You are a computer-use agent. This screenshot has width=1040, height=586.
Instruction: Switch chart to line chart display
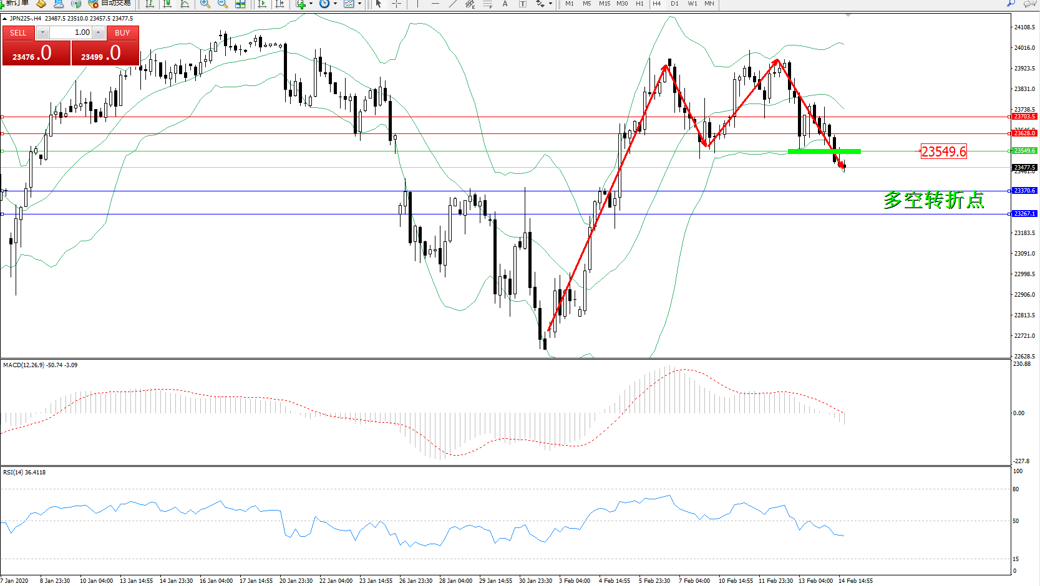point(185,4)
